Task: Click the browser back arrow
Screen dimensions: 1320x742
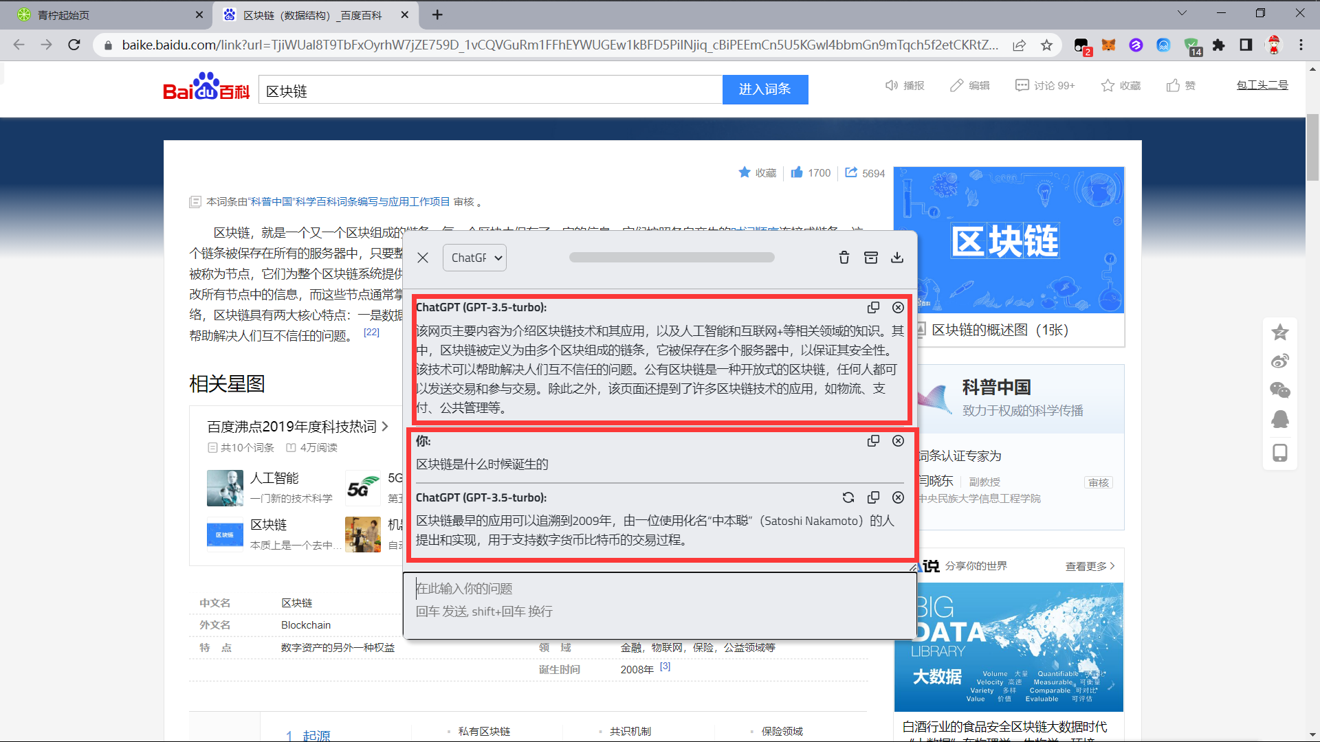Action: click(x=19, y=45)
